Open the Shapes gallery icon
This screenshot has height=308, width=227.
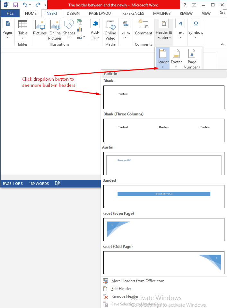pyautogui.click(x=69, y=24)
